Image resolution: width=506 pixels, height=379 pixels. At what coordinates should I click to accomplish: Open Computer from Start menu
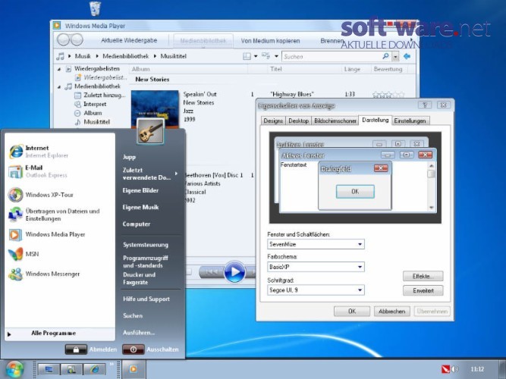click(137, 224)
